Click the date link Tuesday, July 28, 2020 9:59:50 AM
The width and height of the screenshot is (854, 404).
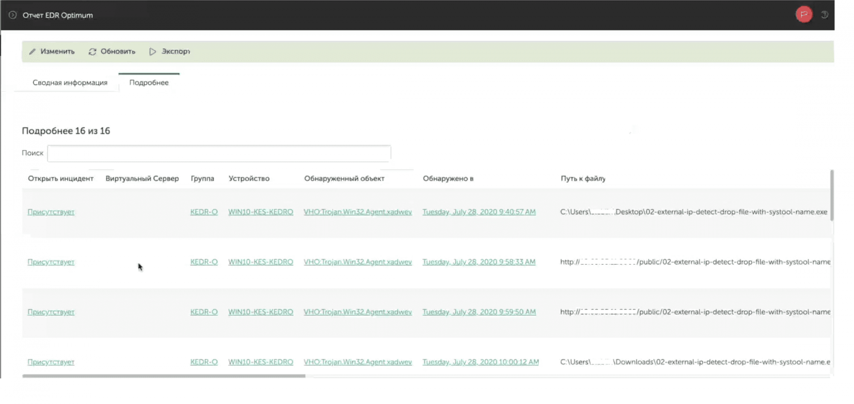[479, 312]
